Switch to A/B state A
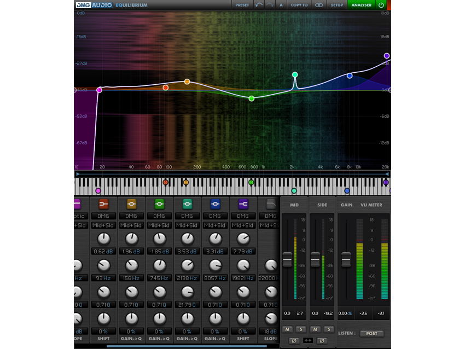The width and height of the screenshot is (465, 349). point(281,5)
